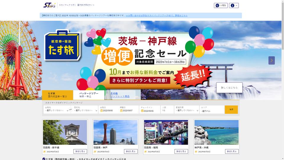Viewport: 284px width, 160px height.
Task: Swap departure and destination with arrows icon
Action: [x=70, y=110]
